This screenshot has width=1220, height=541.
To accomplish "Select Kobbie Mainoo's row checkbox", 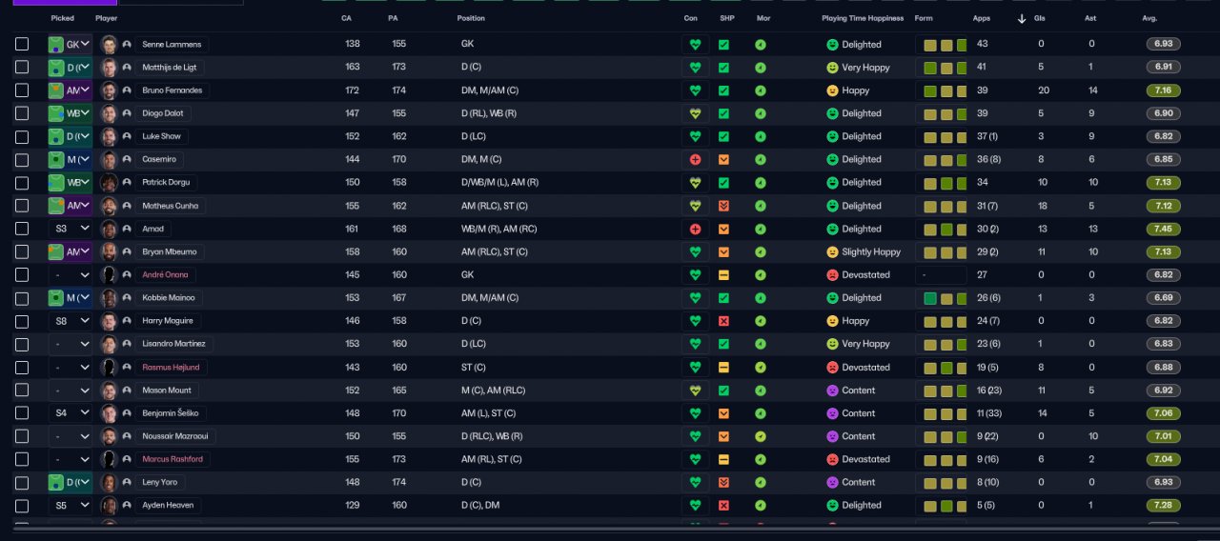I will pyautogui.click(x=22, y=298).
